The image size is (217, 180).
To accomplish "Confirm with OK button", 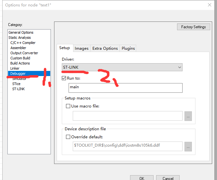I will (142, 178).
